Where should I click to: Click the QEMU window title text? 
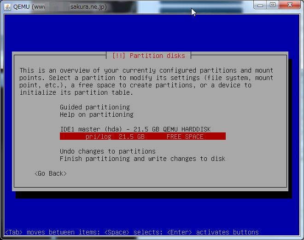click(60, 7)
